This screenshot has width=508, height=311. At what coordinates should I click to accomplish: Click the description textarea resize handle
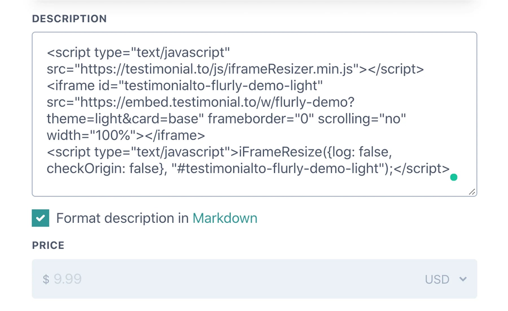[x=472, y=192]
